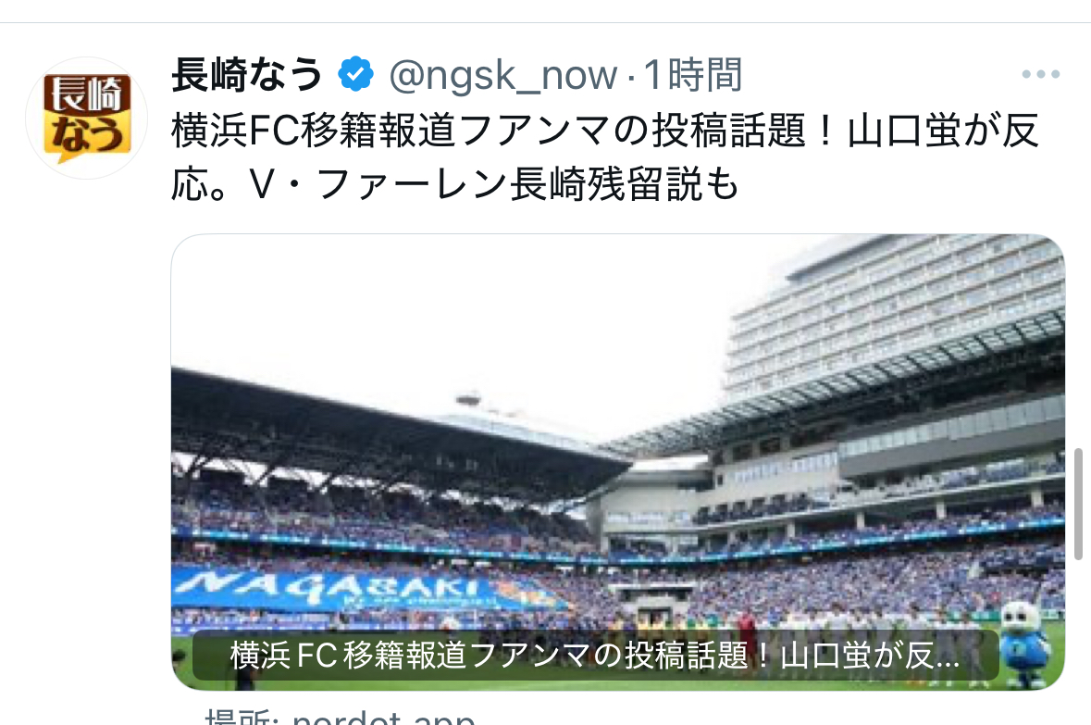1091x725 pixels.
Task: Open the stadium photo link card
Action: 618,462
